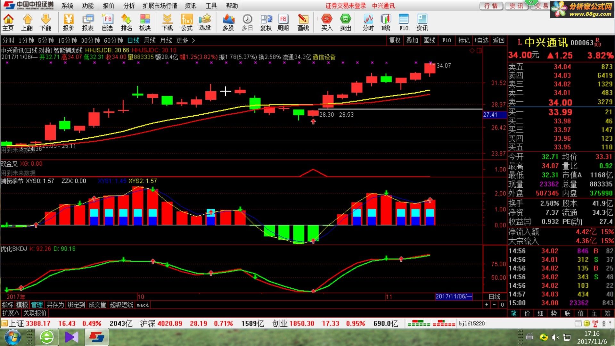
Task: Click the 下翻 page-down arrow icon
Action: click(46, 23)
